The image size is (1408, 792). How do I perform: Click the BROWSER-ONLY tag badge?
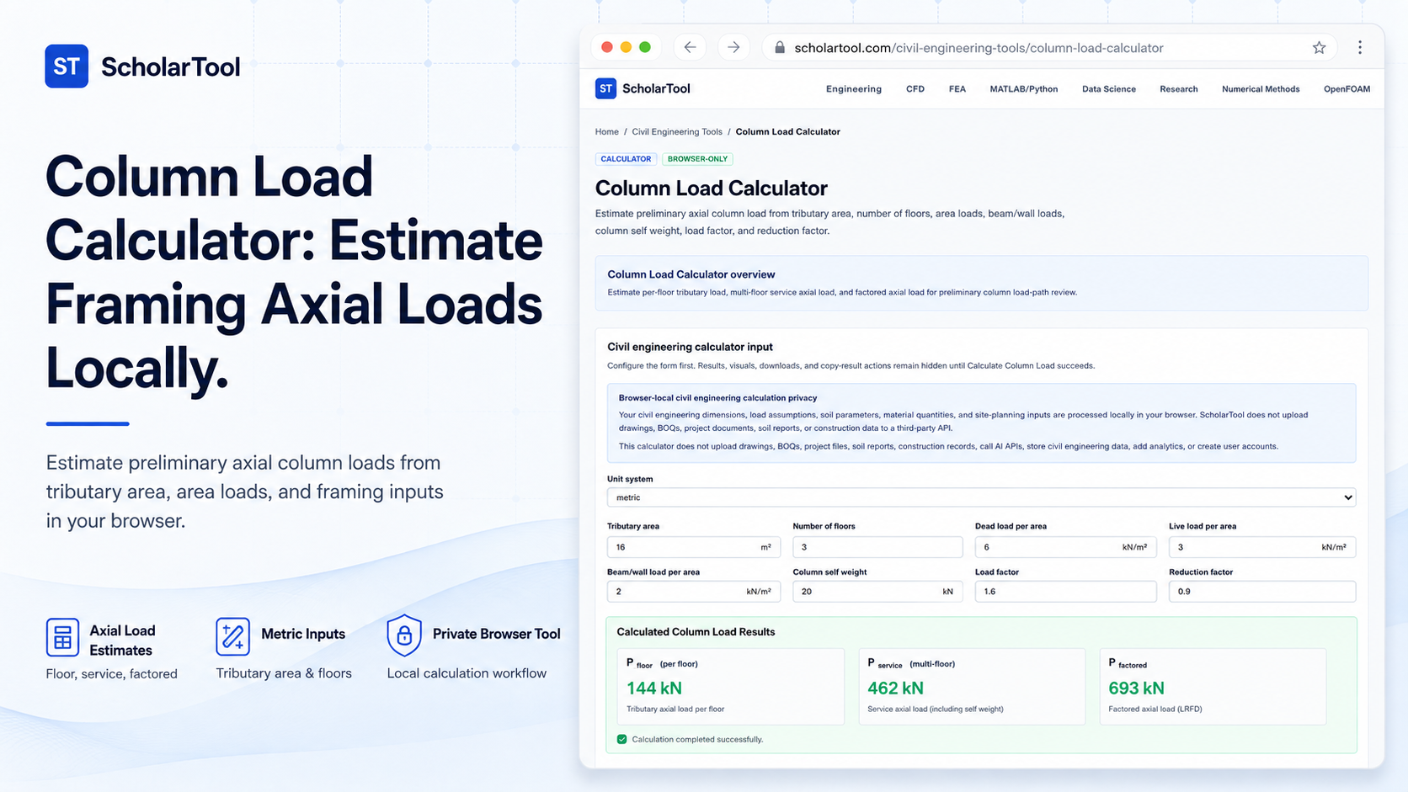coord(697,159)
